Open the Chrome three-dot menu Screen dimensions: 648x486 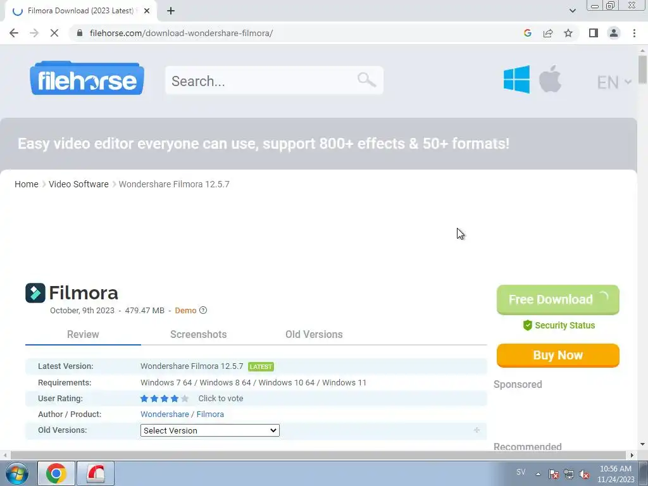coord(634,33)
